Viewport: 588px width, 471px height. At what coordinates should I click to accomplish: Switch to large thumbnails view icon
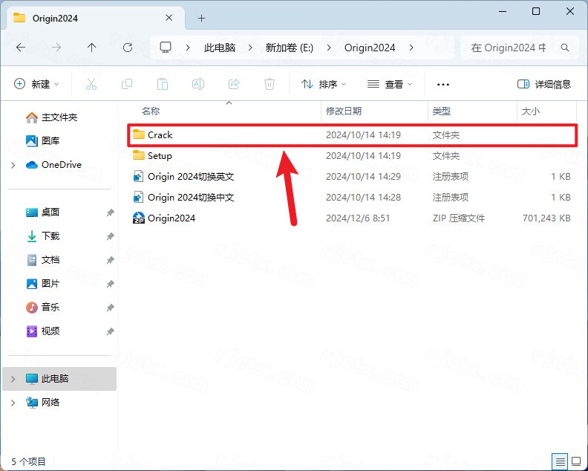(575, 461)
